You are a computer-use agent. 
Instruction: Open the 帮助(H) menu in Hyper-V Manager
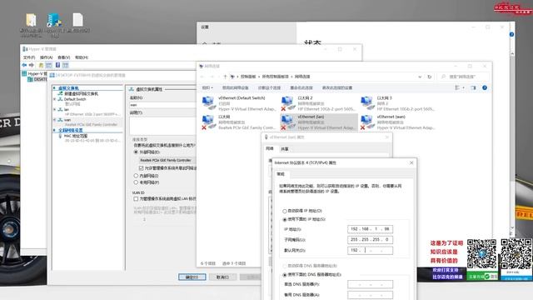tap(82, 57)
